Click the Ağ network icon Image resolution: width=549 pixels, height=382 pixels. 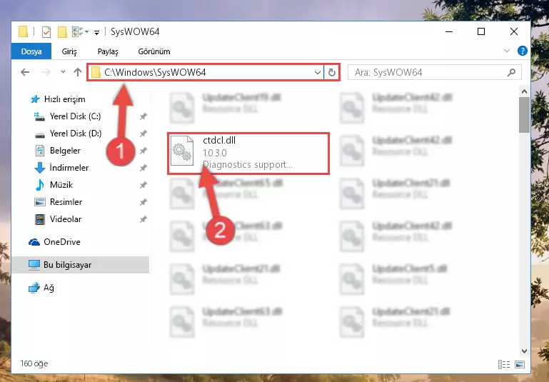click(34, 288)
